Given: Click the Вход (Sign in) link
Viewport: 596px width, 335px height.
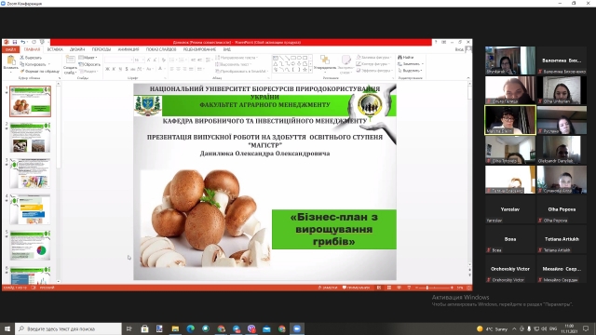Looking at the screenshot, I should pos(459,49).
